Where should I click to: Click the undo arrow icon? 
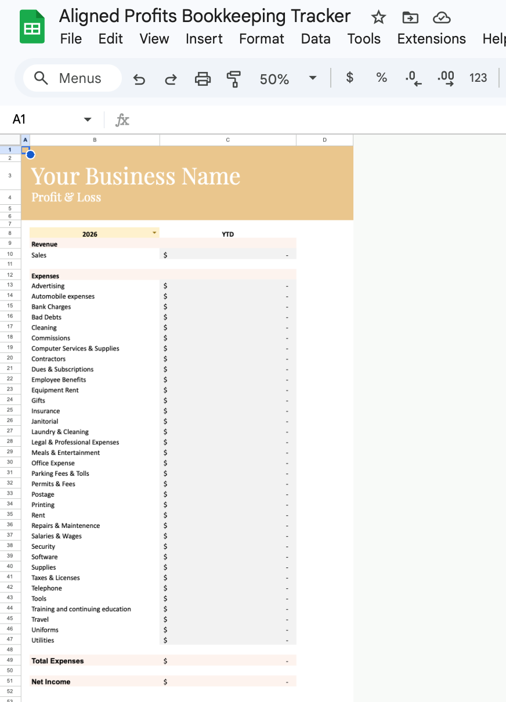point(139,79)
